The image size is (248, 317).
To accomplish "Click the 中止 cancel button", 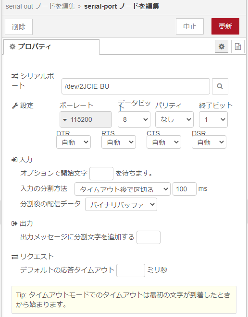I will 190,26.
